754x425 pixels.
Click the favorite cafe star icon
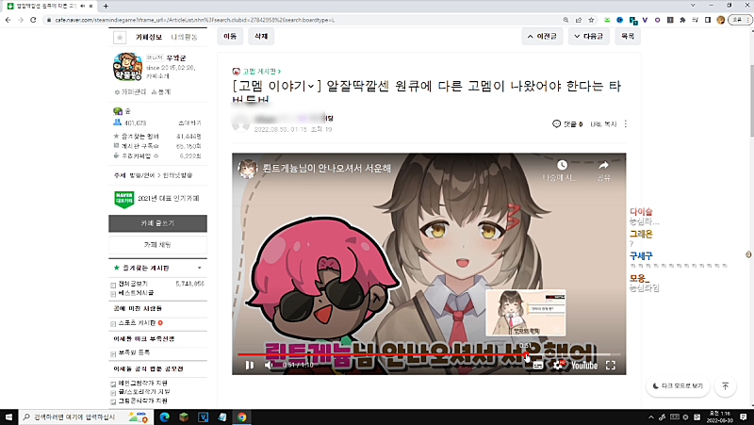(120, 37)
